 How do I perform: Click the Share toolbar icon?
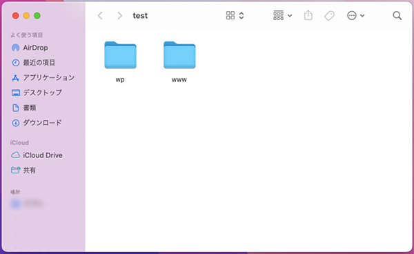pyautogui.click(x=308, y=15)
